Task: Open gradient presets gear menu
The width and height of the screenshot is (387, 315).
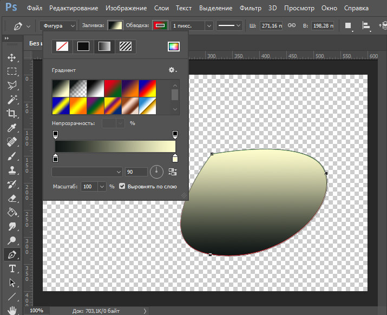Action: click(x=173, y=70)
